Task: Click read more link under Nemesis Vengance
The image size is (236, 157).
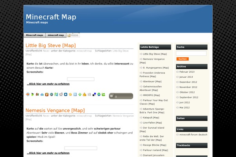Action: (48, 153)
